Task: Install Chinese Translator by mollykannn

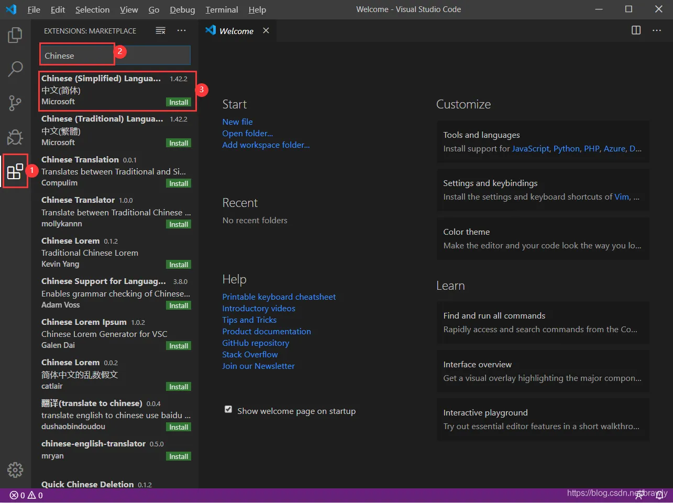Action: [x=179, y=224]
